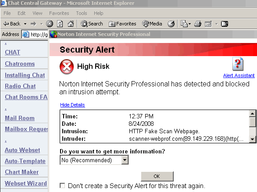Click into the Address URL field
Image resolution: width=257 pixels, height=192 pixels.
35,34
